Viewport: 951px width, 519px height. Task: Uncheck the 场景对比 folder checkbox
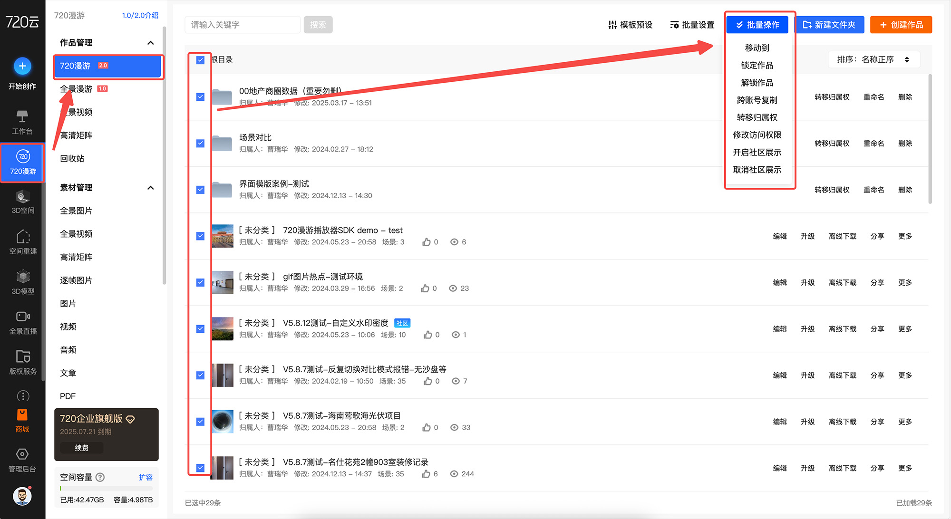pyautogui.click(x=200, y=143)
